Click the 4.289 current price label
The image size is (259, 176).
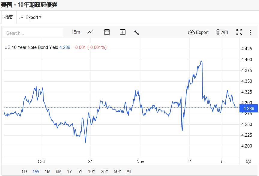tap(249, 109)
